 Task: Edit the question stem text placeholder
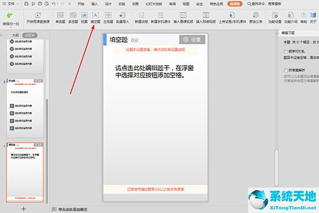click(x=154, y=72)
